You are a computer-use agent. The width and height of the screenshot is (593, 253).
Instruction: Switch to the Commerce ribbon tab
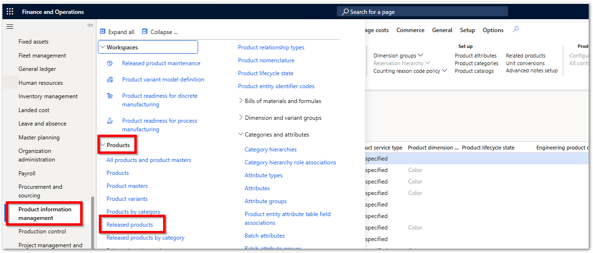coord(410,30)
